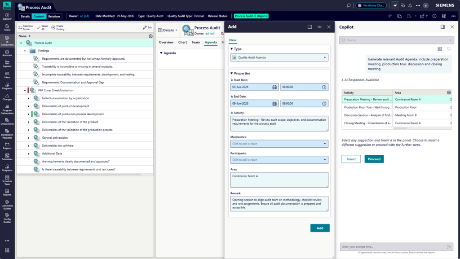Open the Type dropdown Quality Audit Agenda
Screen dimensions: 460x259
pyautogui.click(x=279, y=57)
